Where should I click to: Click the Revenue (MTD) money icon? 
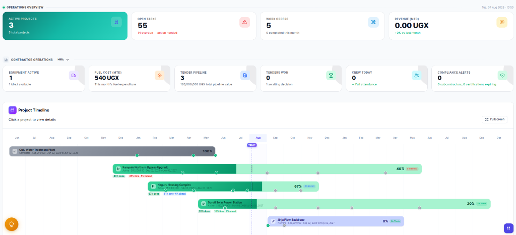pyautogui.click(x=502, y=22)
